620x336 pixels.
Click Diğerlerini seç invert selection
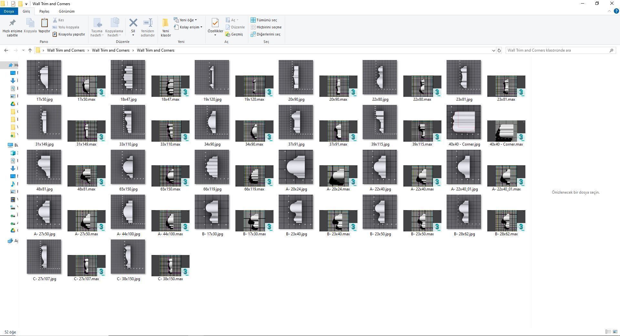point(265,34)
